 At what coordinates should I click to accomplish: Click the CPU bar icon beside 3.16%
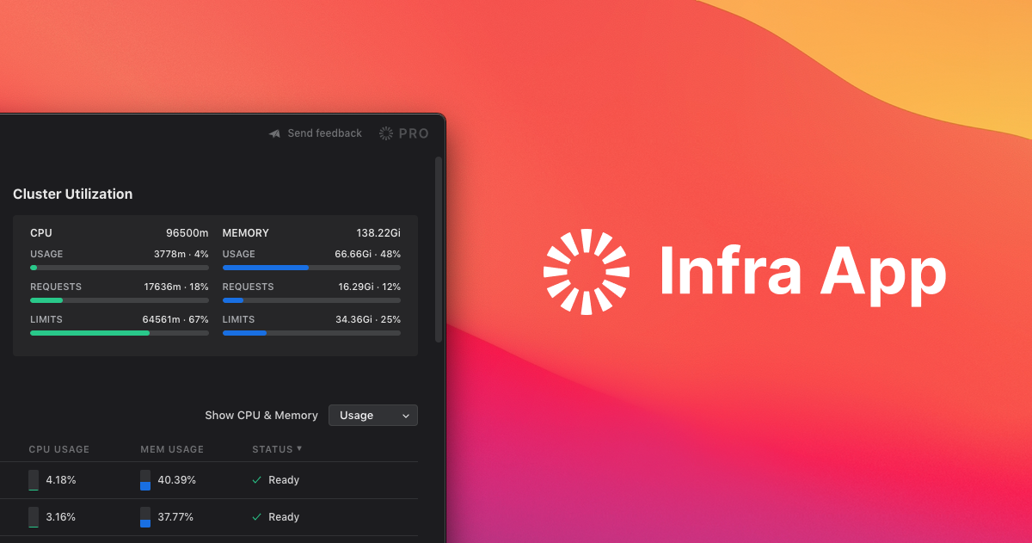(34, 517)
